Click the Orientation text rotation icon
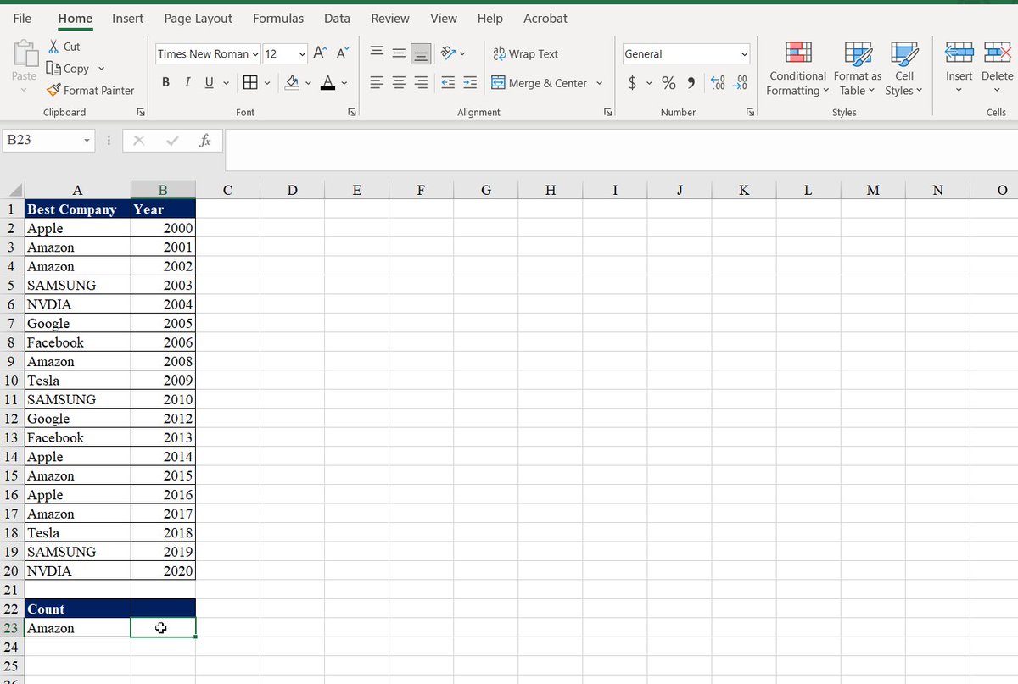1018x684 pixels. tap(446, 53)
